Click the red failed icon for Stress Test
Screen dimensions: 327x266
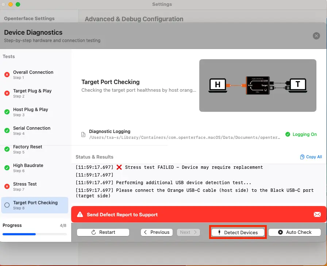point(7,186)
